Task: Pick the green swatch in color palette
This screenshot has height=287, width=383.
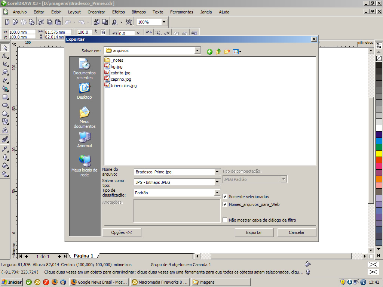Action: pyautogui.click(x=379, y=147)
